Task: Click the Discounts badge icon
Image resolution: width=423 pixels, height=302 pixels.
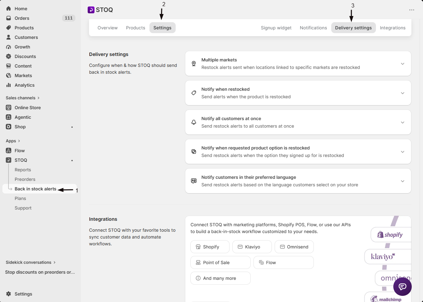Action: [x=9, y=56]
